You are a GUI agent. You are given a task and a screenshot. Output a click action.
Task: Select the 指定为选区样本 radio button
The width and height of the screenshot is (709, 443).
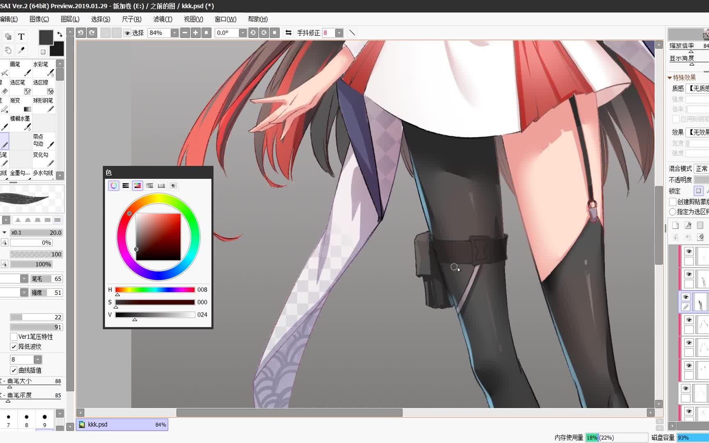coord(672,212)
